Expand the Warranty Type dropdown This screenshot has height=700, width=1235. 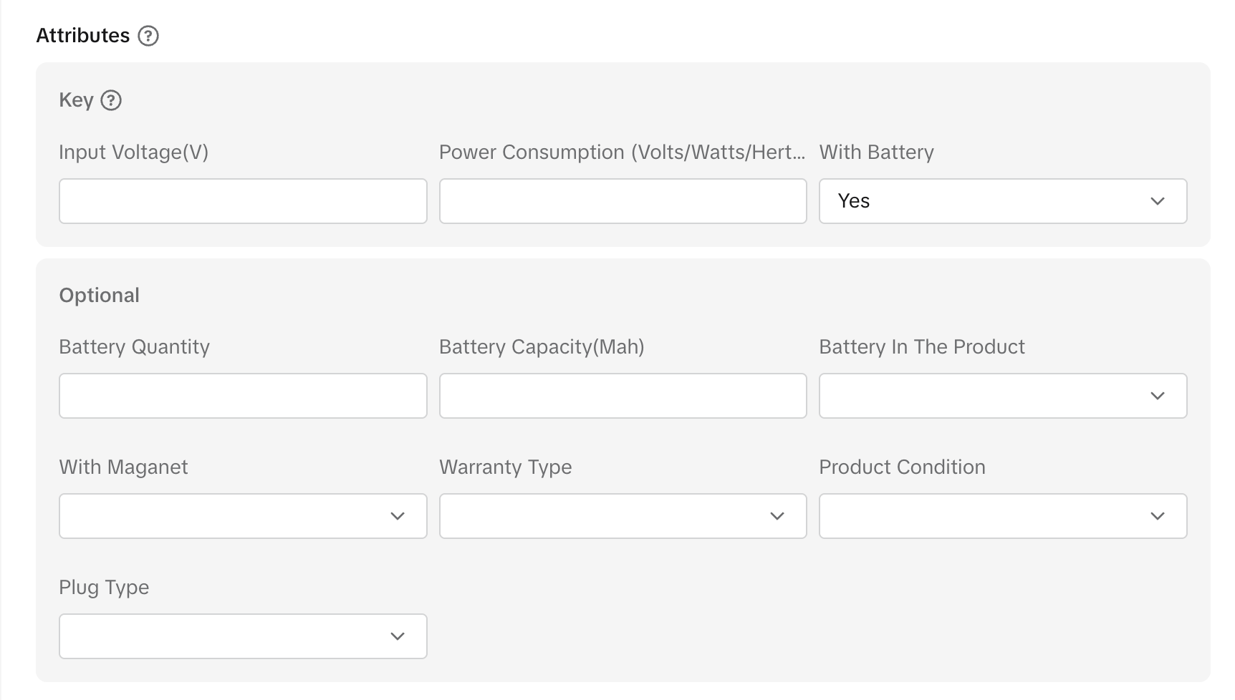pos(623,516)
